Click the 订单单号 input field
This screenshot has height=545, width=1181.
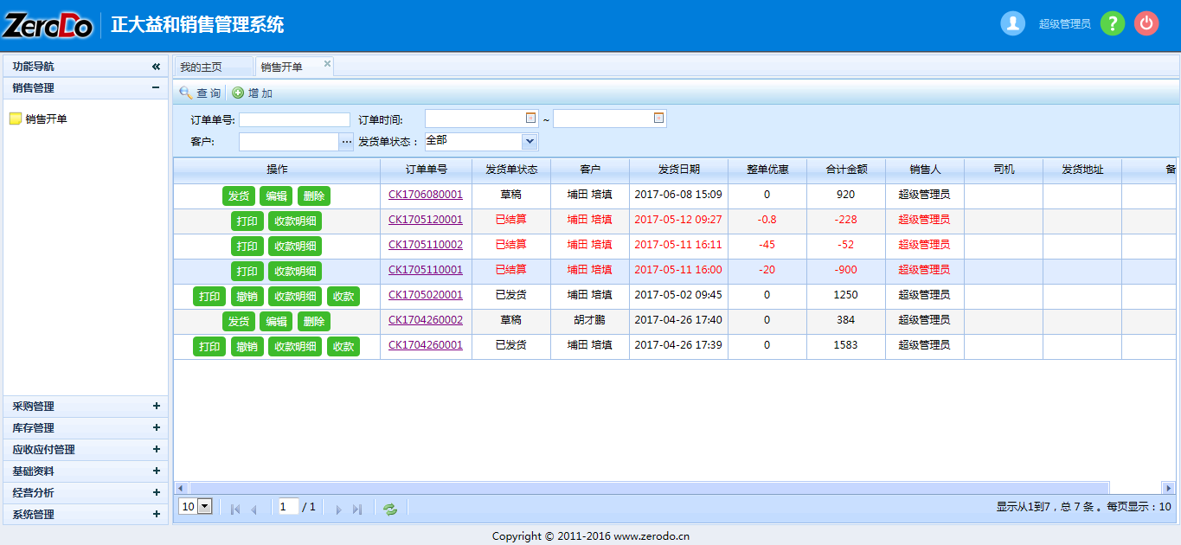(294, 119)
